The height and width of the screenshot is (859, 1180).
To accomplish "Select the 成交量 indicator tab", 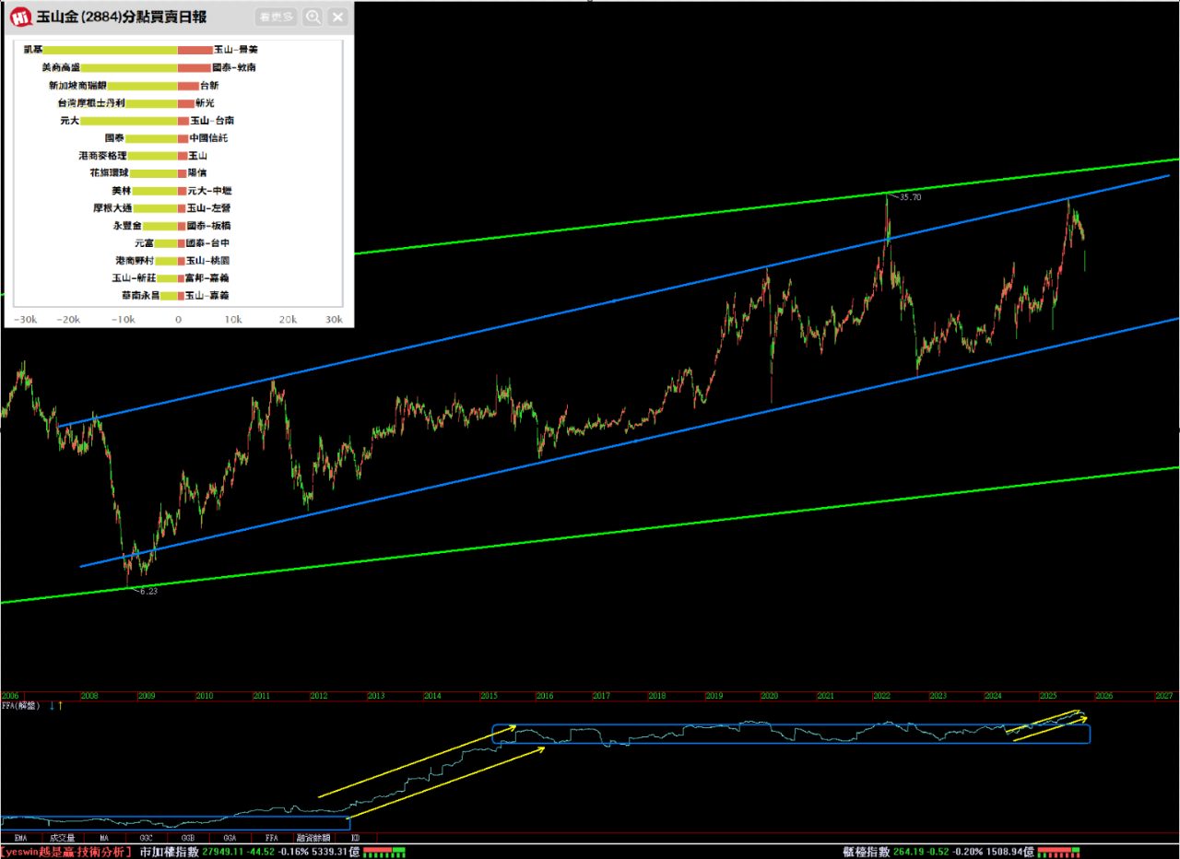I will pyautogui.click(x=61, y=838).
